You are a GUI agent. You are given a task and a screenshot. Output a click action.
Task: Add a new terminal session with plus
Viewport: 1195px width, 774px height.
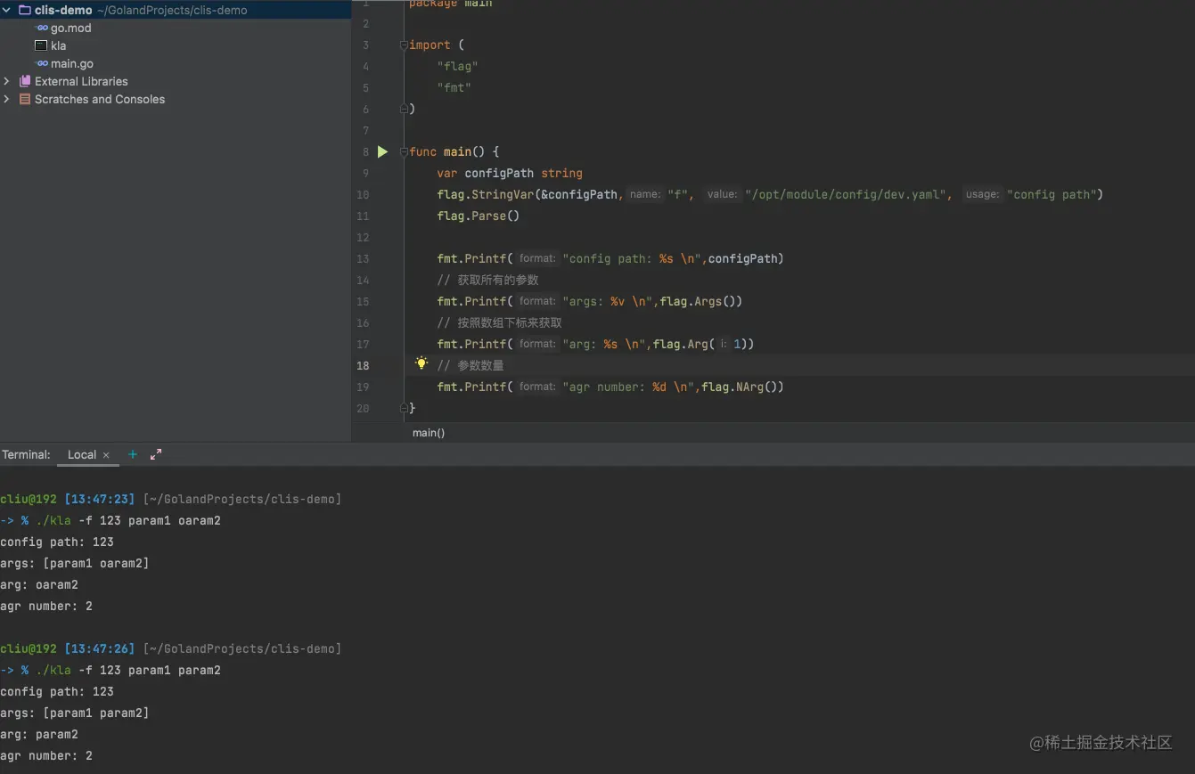pyautogui.click(x=133, y=454)
